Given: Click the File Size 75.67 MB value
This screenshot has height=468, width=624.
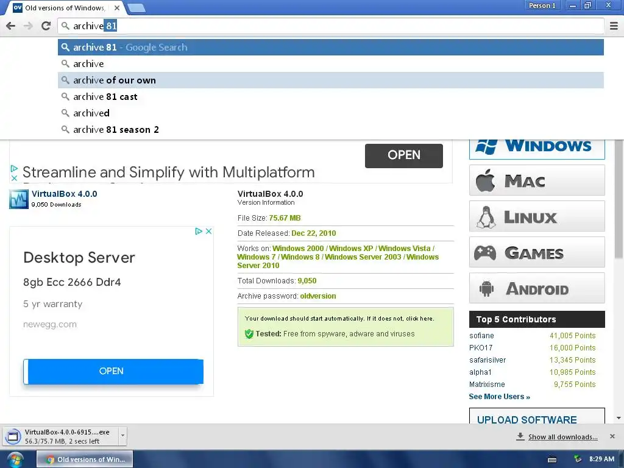Looking at the screenshot, I should (285, 218).
